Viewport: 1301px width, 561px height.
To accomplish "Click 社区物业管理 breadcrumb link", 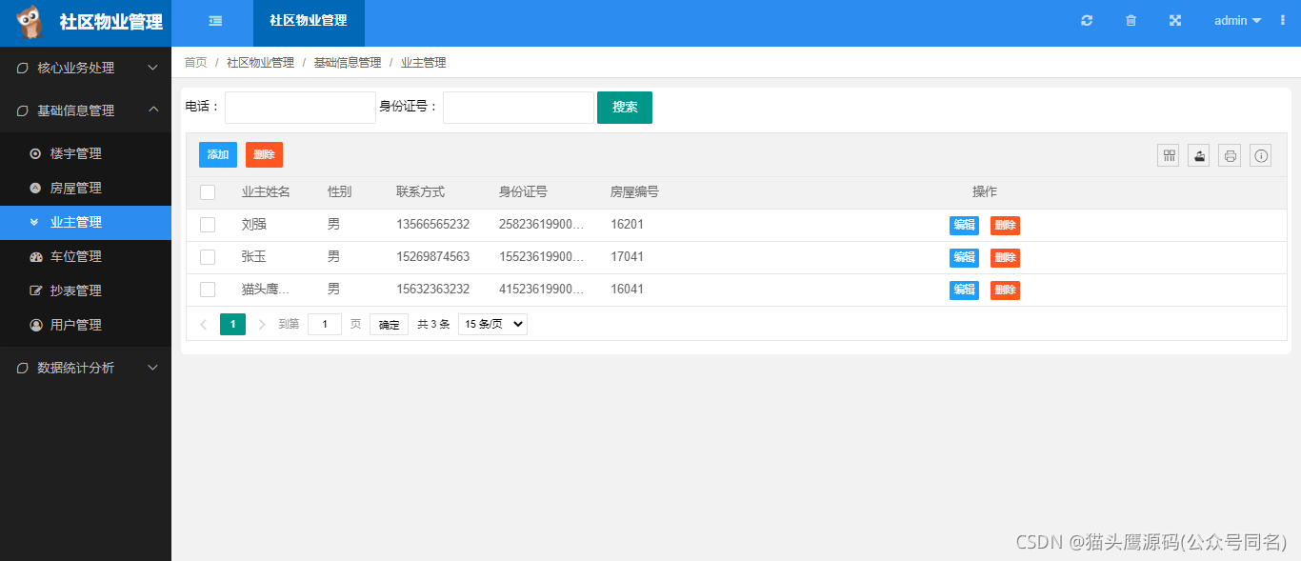I will click(260, 63).
